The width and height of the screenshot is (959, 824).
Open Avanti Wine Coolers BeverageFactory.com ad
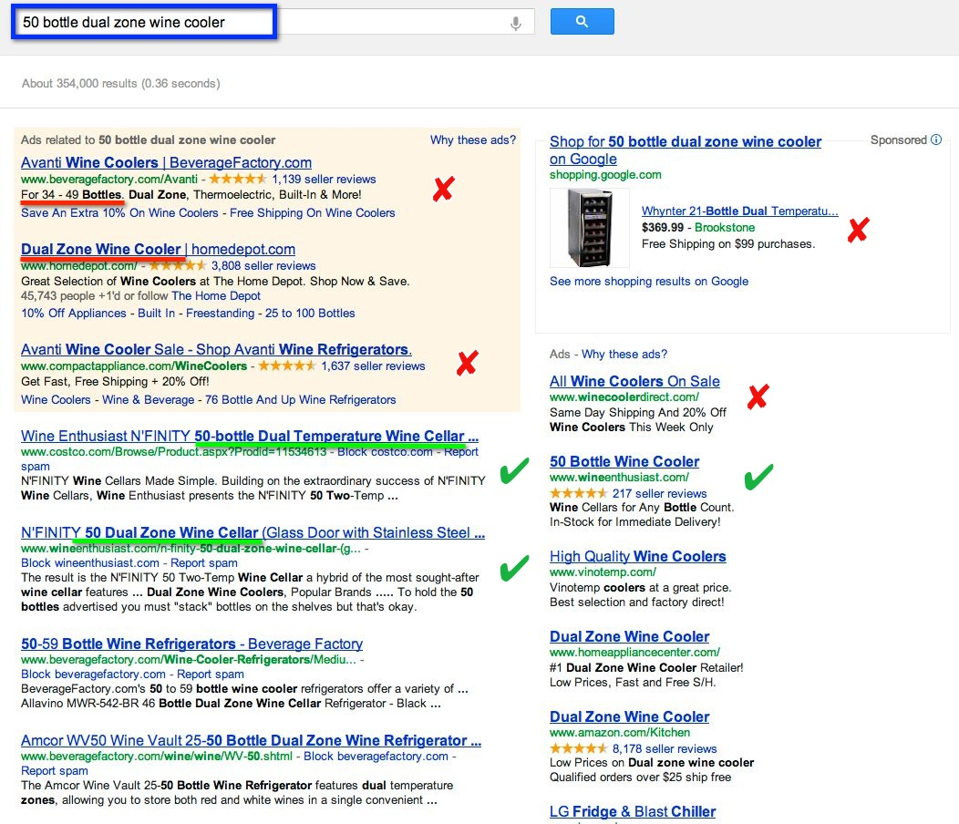166,162
